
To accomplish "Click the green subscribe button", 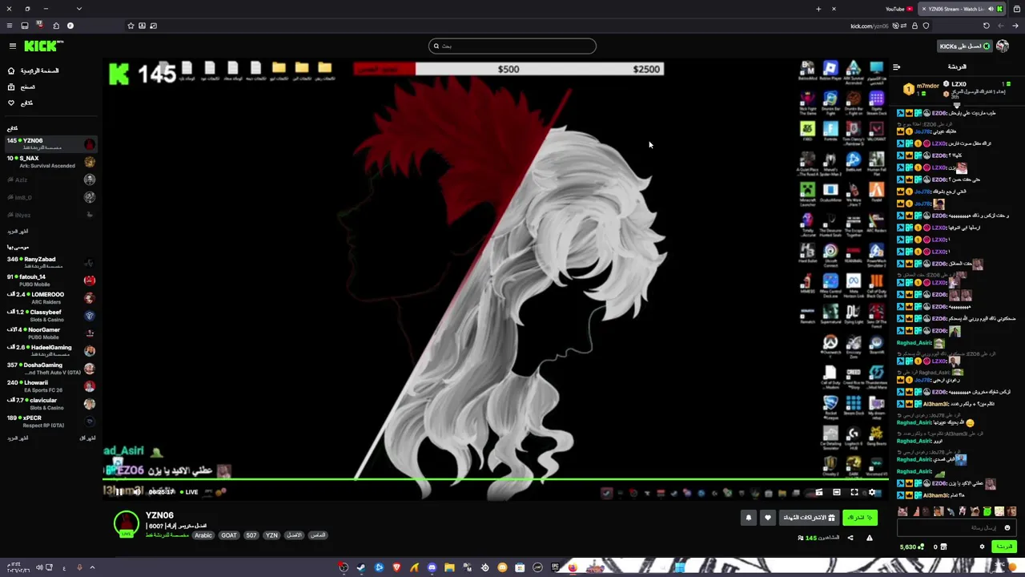I will click(860, 518).
